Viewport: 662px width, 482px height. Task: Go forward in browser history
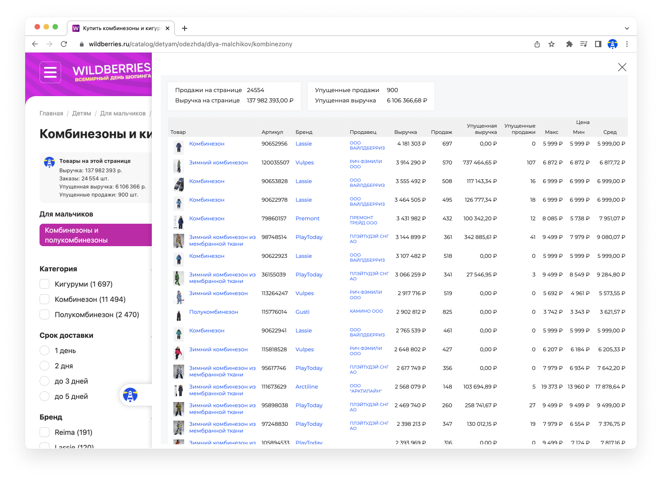(x=49, y=44)
